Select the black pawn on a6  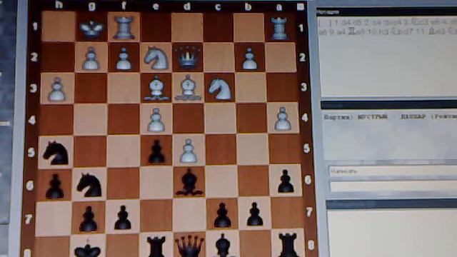286,181
